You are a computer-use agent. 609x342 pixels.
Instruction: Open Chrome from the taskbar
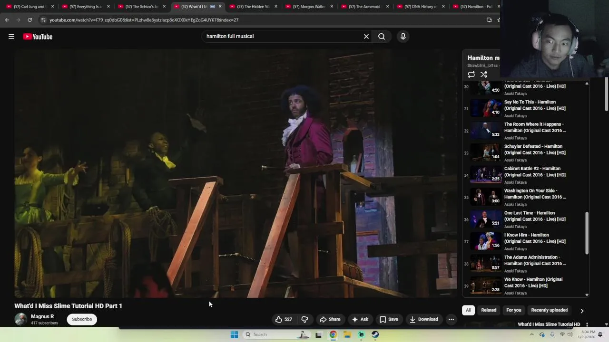pos(333,334)
